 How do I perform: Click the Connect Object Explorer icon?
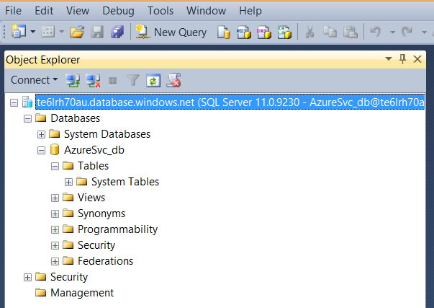(73, 81)
